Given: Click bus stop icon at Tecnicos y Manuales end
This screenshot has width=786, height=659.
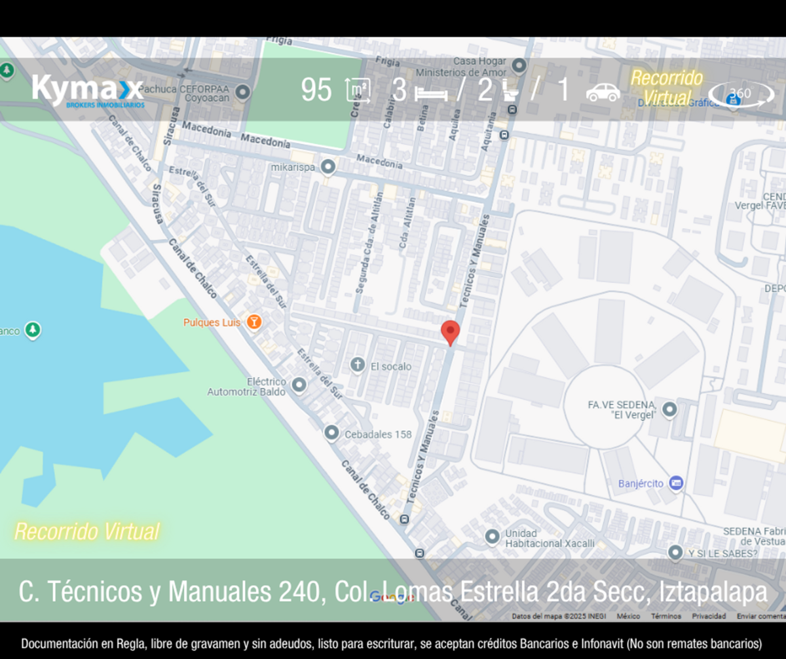Looking at the screenshot, I should (x=404, y=520).
